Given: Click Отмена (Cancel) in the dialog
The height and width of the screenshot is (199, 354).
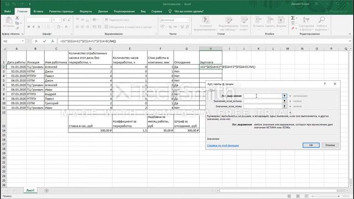Looking at the screenshot, I should (330, 145).
